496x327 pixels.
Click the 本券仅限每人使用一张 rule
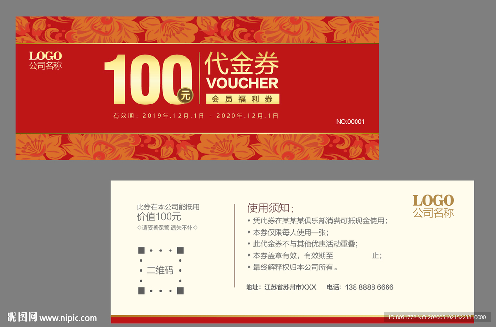click(288, 232)
